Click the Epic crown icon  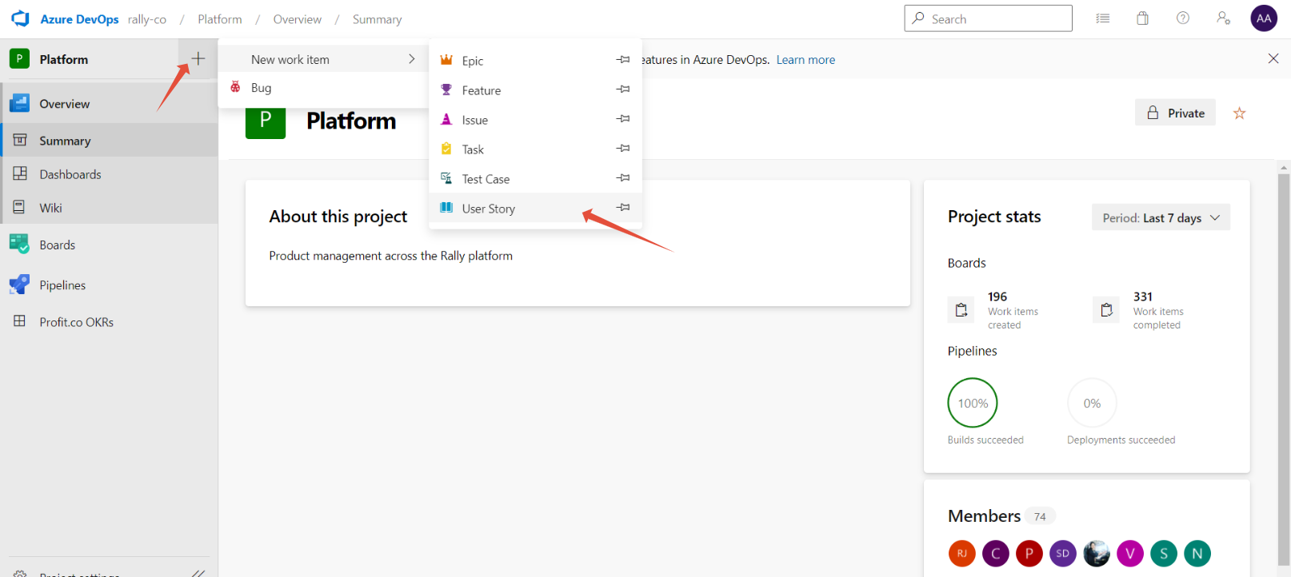[x=446, y=60]
